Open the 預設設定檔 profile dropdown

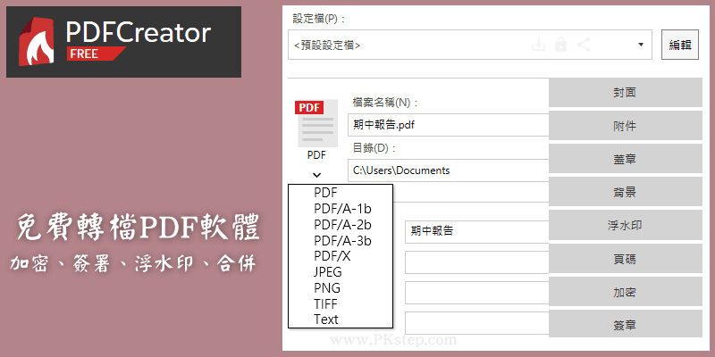[470, 45]
